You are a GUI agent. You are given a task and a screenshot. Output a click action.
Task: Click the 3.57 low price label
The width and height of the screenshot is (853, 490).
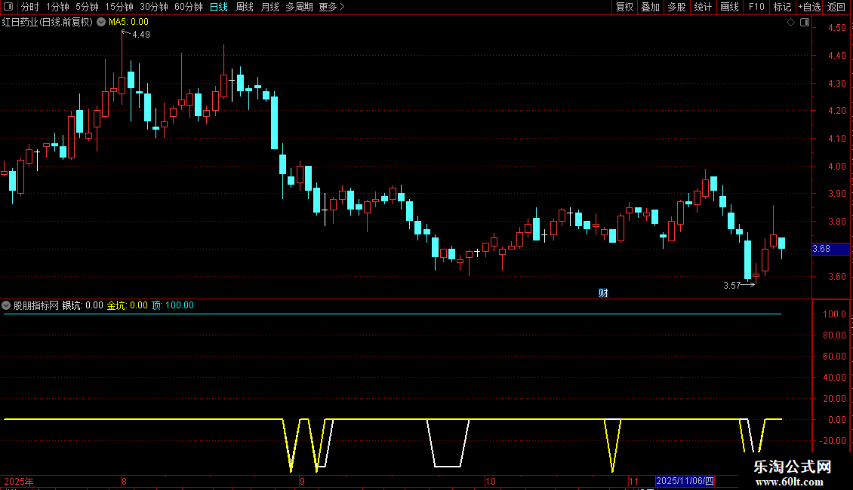(731, 285)
